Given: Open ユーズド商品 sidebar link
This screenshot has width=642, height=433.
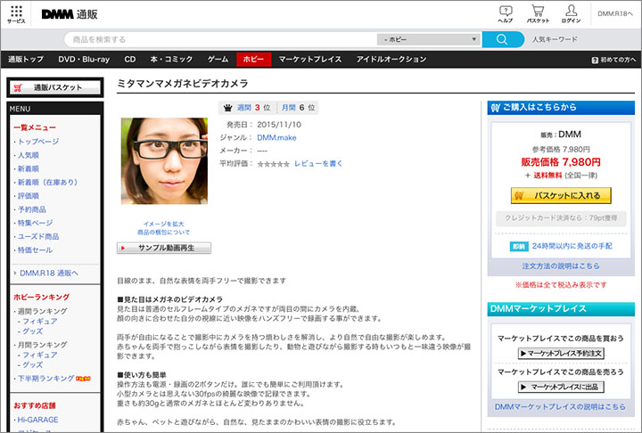Looking at the screenshot, I should (38, 237).
